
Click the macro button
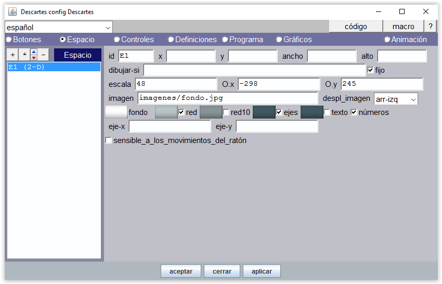coord(404,27)
